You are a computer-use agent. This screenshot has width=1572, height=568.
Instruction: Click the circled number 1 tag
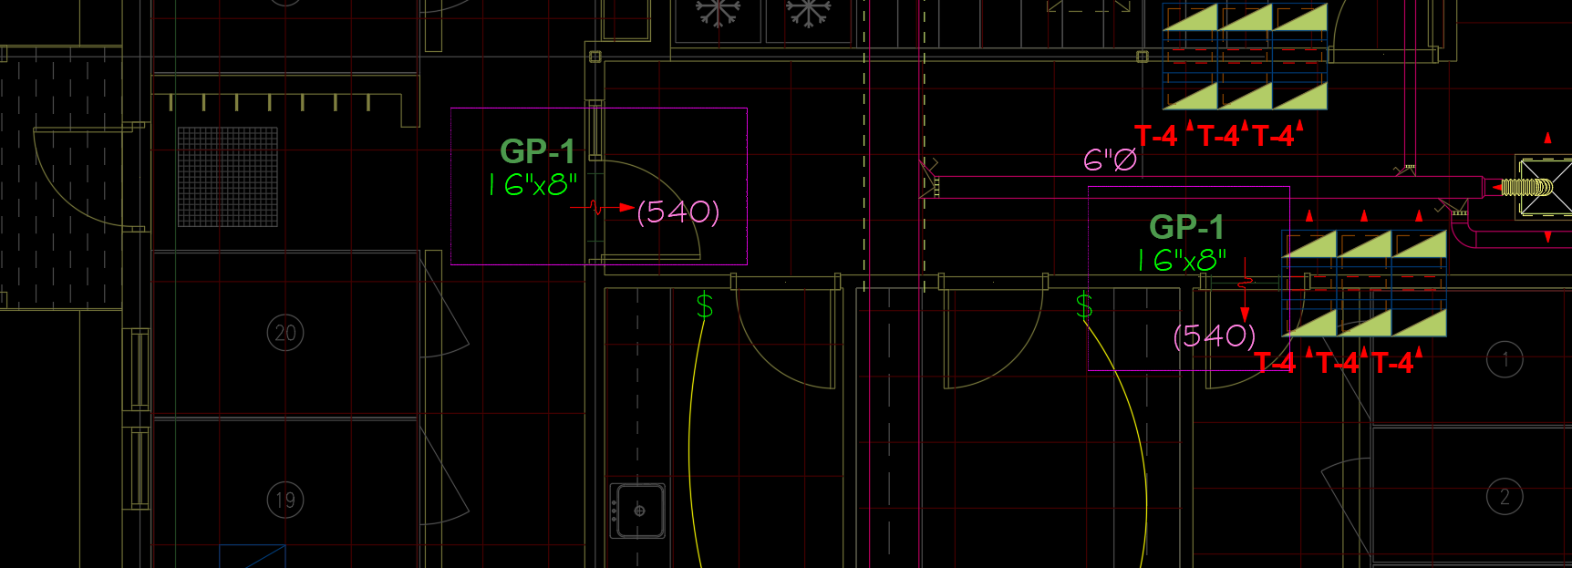[1505, 359]
